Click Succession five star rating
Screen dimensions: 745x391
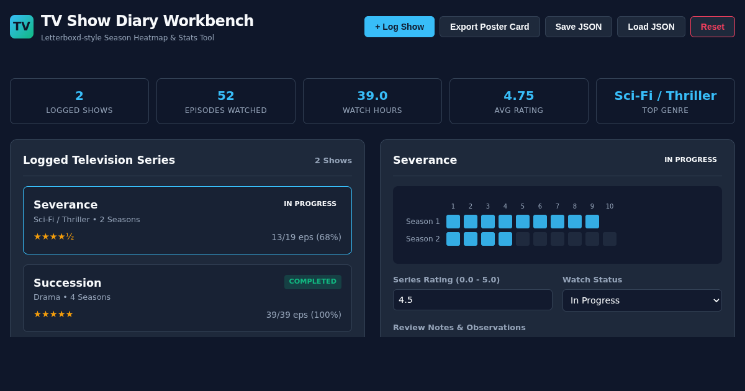pos(53,314)
